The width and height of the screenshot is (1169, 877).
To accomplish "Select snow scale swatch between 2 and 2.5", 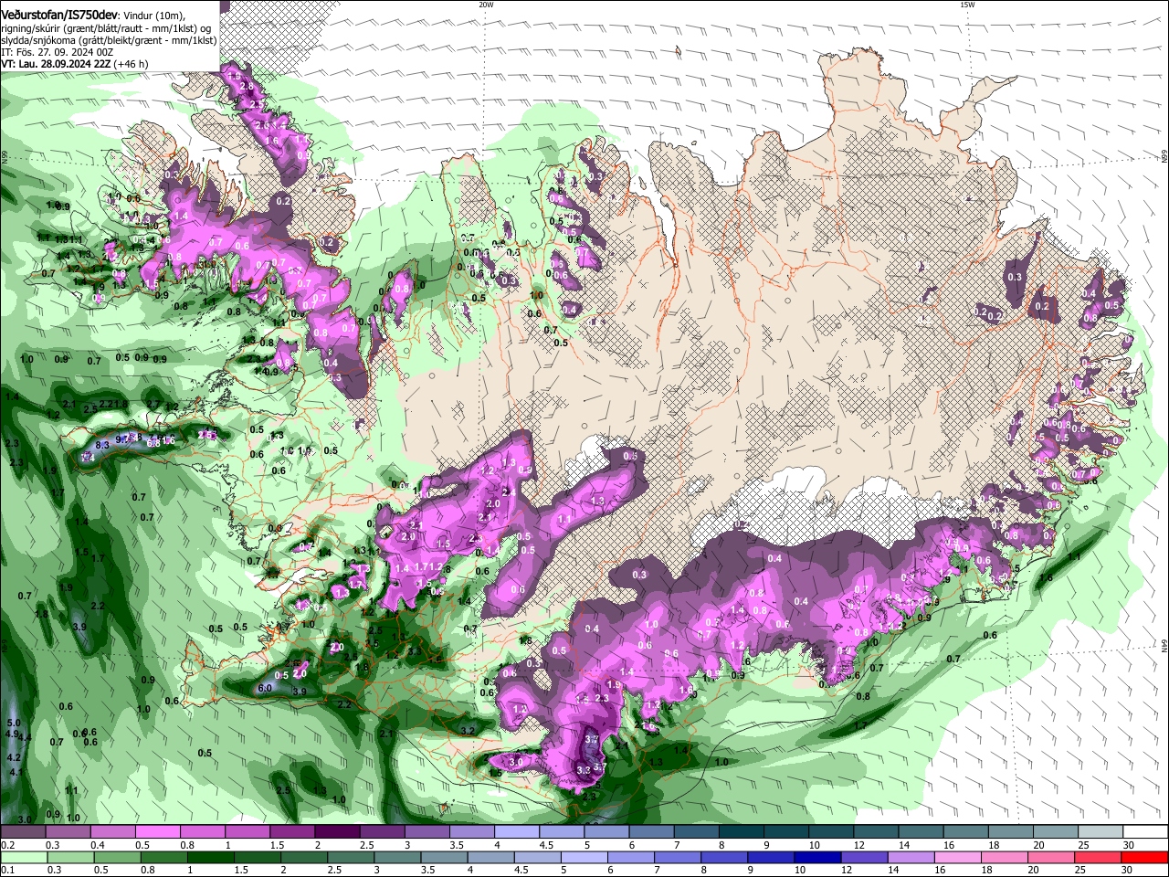I will [337, 832].
